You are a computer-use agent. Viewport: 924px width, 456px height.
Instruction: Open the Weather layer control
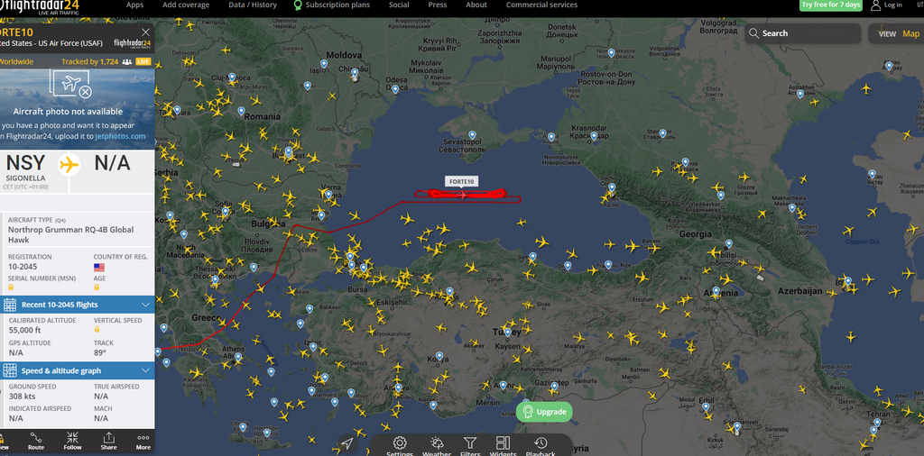click(x=437, y=445)
